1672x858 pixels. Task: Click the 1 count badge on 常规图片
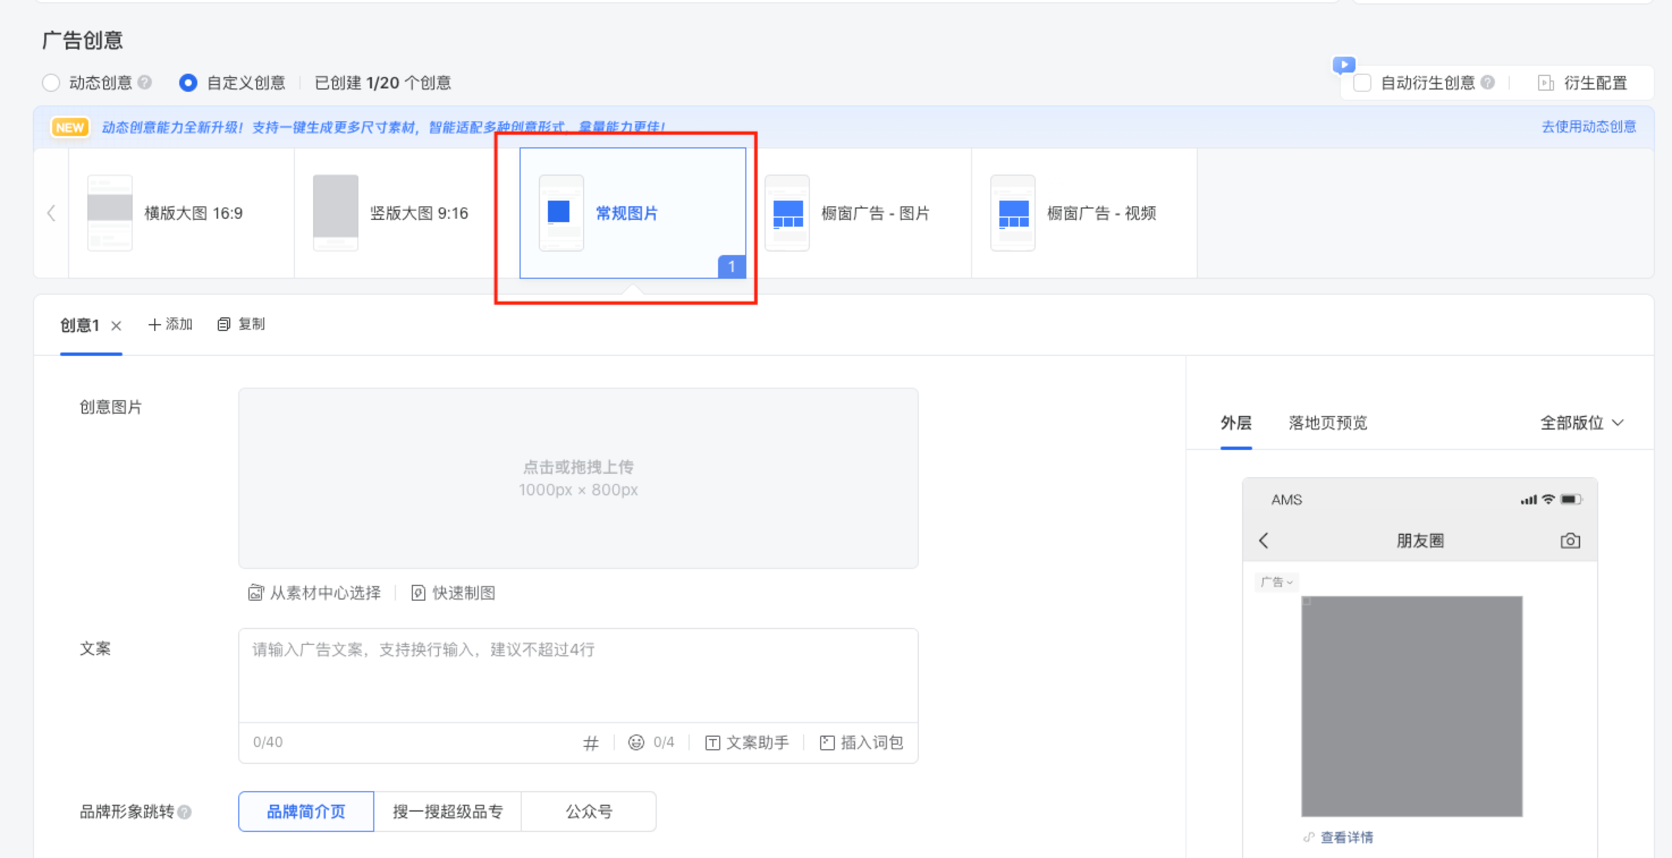[x=732, y=266]
